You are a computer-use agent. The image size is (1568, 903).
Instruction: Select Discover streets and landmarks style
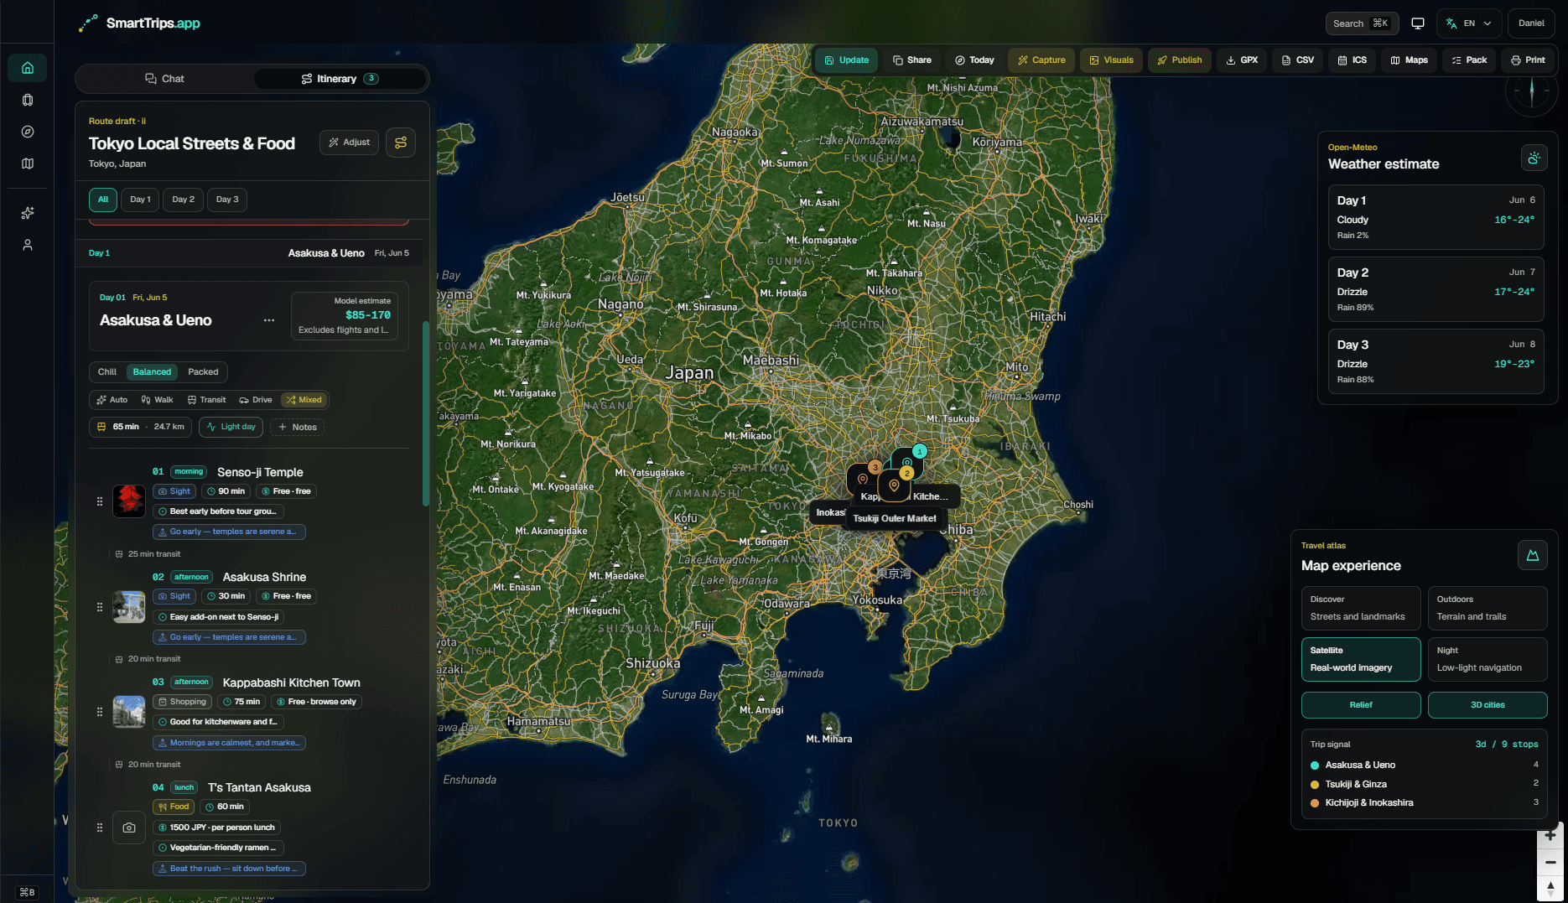[x=1360, y=608]
